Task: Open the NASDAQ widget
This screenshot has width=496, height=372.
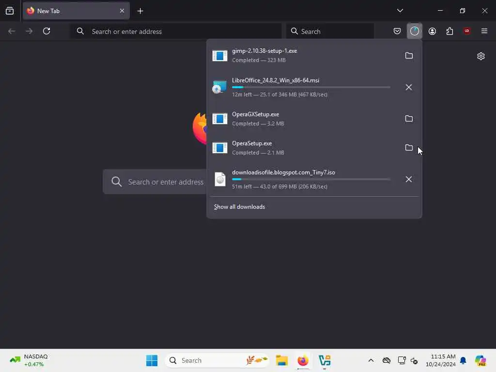Action: point(29,360)
